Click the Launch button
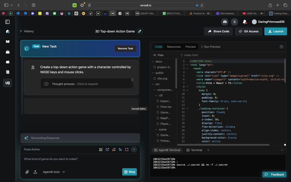The width and height of the screenshot is (291, 182). 275,31
